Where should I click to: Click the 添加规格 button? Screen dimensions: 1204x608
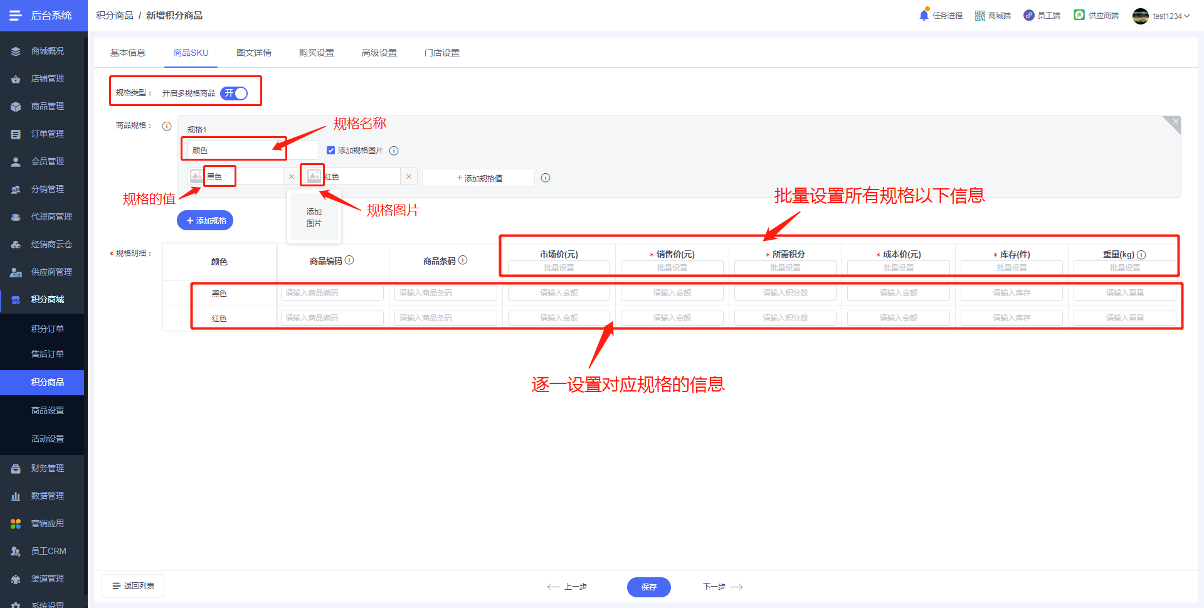pos(205,220)
